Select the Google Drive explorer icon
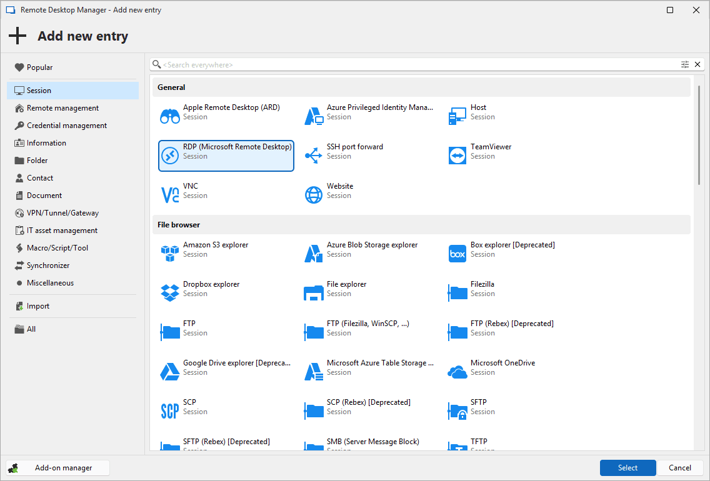 pos(170,372)
